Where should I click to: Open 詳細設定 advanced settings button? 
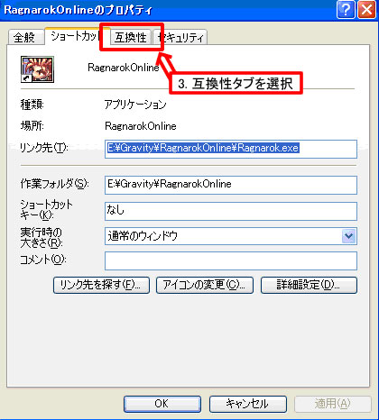tap(309, 285)
